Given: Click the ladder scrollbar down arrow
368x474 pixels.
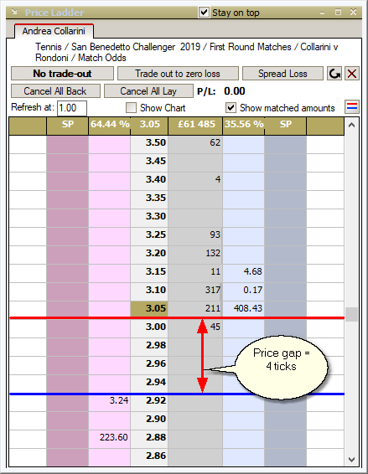Looking at the screenshot, I should tap(351, 460).
